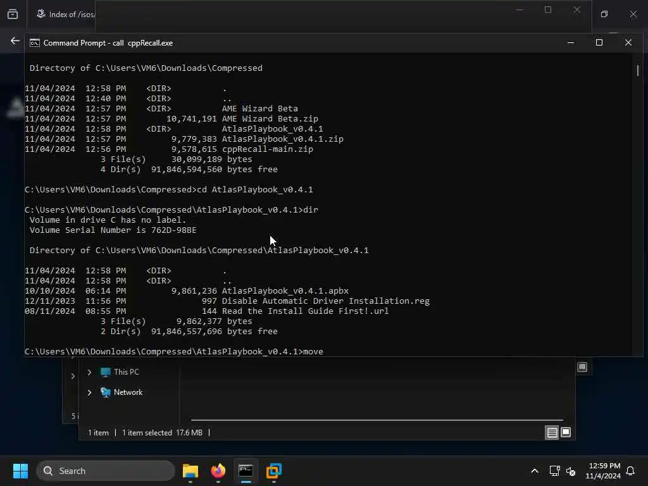
Task: Click the tab overview icon at top left
Action: click(13, 14)
